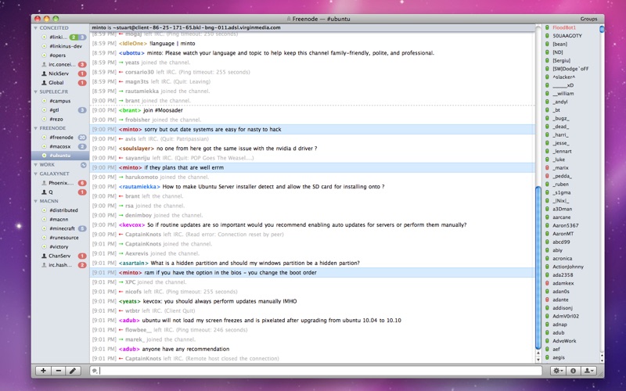Click the green highlight badge on #linki...
The height and width of the screenshot is (391, 626).
click(74, 37)
